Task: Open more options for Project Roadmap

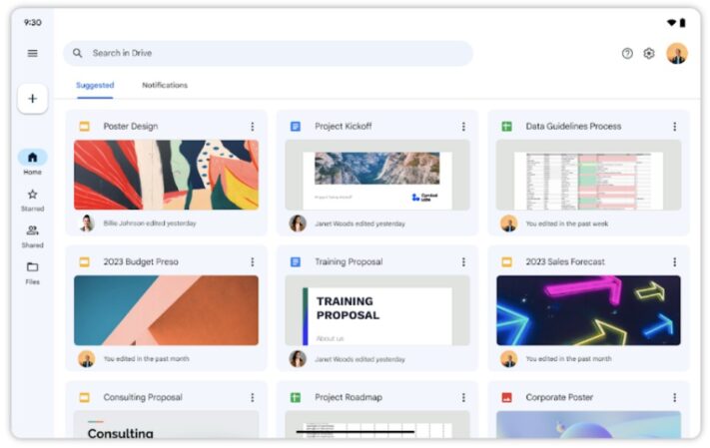Action: 463,397
